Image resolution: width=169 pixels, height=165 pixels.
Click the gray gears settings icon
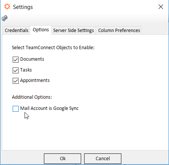pyautogui.click(x=4, y=18)
